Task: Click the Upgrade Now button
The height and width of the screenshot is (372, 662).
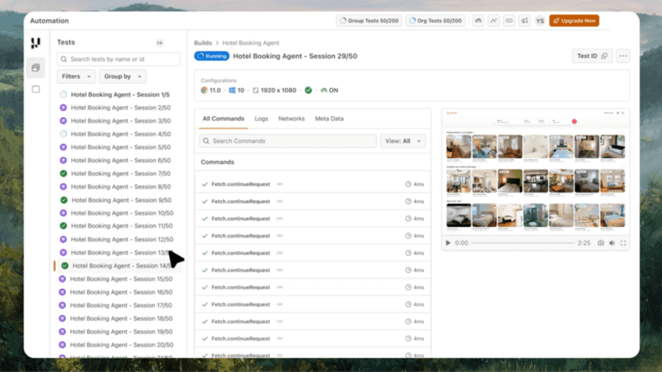Action: (x=574, y=21)
